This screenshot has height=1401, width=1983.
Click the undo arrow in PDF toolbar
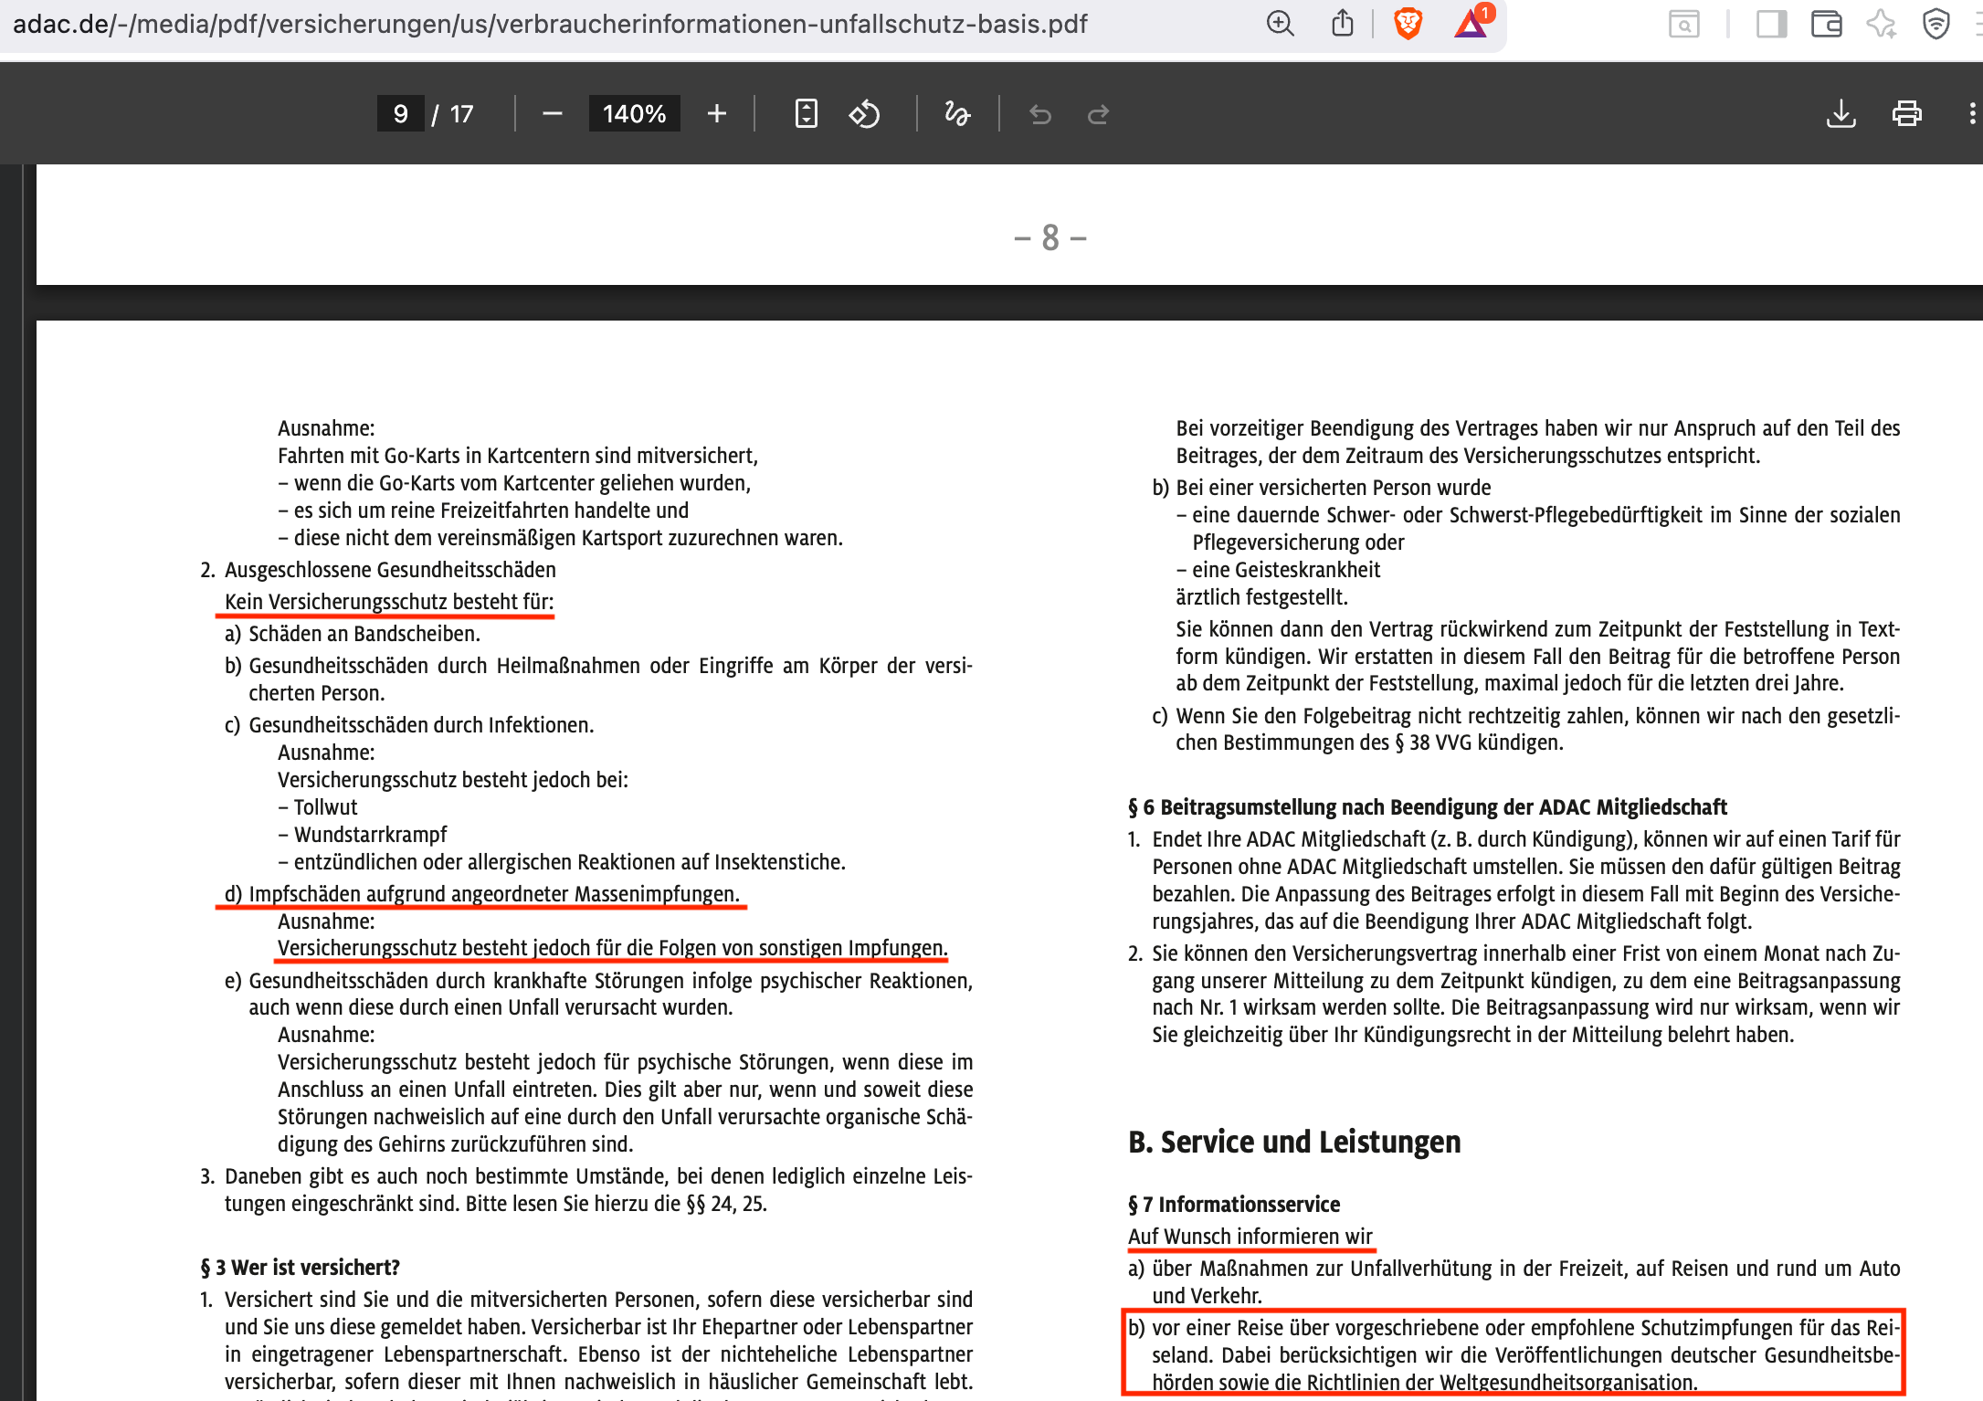(1040, 114)
